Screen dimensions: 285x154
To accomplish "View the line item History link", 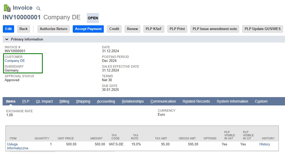I will pyautogui.click(x=264, y=144).
